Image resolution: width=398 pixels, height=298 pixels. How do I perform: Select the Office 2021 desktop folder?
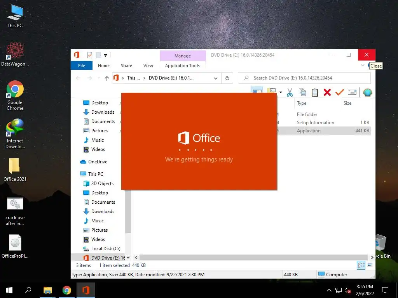coord(15,170)
